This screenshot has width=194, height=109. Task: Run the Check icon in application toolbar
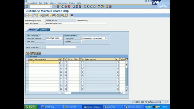(47, 15)
